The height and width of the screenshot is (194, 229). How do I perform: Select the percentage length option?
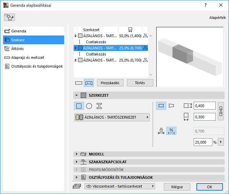point(171,131)
